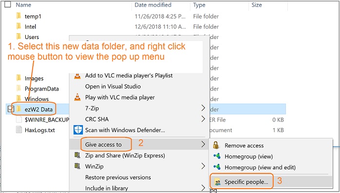The width and height of the screenshot is (340, 193).
Task: Open the WinZip submenu entry
Action: [x=140, y=166]
